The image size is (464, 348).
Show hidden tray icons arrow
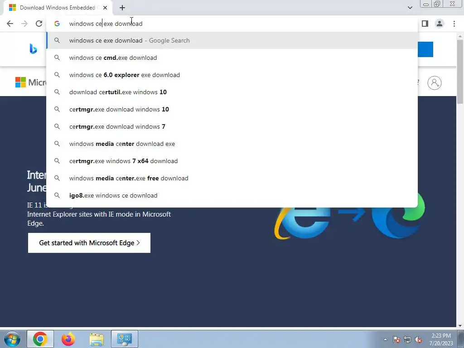[385, 339]
